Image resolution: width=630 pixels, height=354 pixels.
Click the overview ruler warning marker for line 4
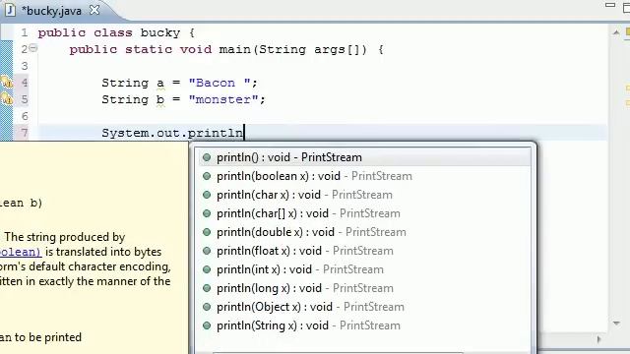pyautogui.click(x=627, y=88)
